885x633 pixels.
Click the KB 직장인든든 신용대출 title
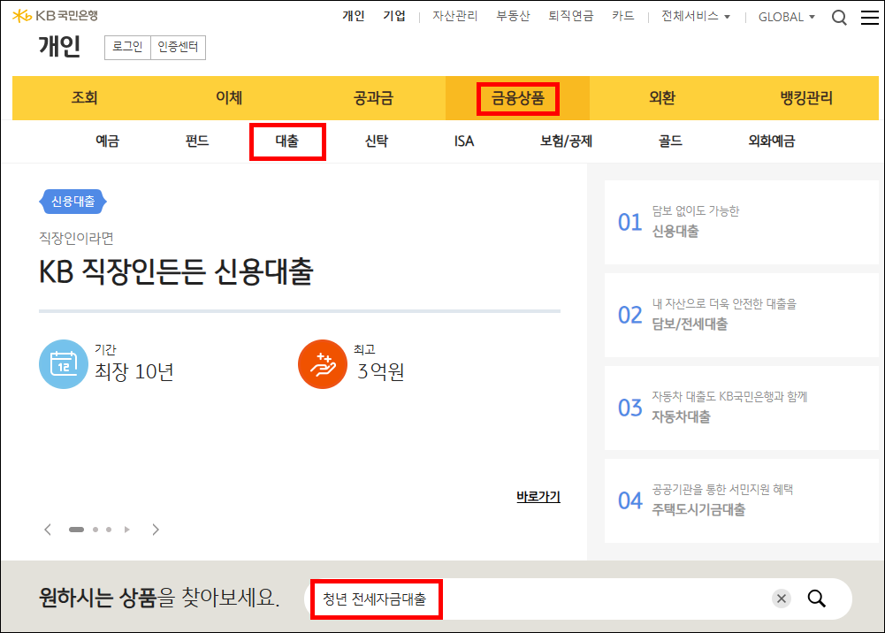point(176,271)
